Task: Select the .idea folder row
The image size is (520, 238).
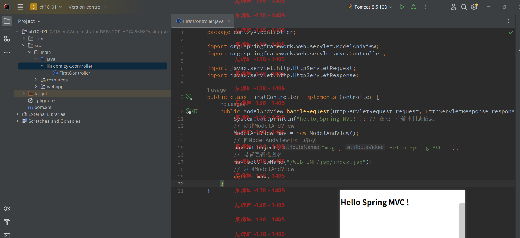Action: (x=93, y=39)
